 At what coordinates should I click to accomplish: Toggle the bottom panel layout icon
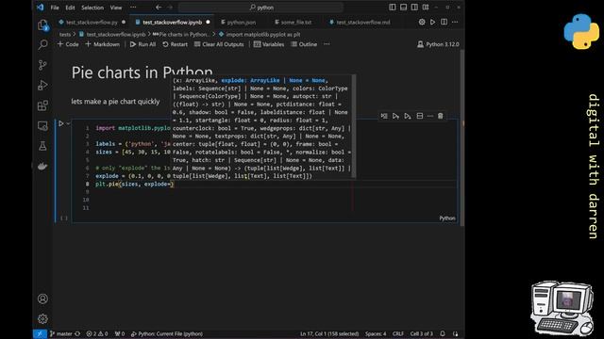coord(403,8)
